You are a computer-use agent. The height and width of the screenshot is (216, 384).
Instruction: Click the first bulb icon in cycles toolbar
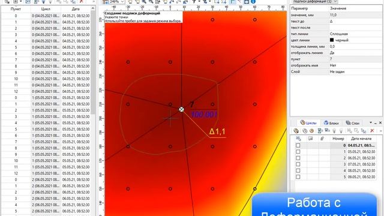[334, 131]
